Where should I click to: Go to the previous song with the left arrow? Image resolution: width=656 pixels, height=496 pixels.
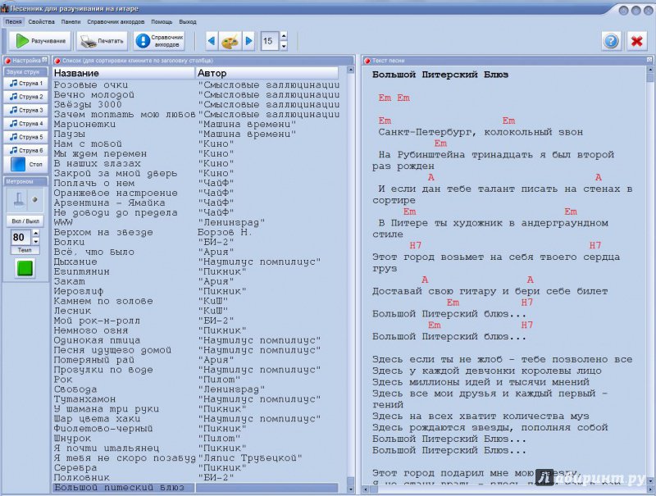(212, 41)
